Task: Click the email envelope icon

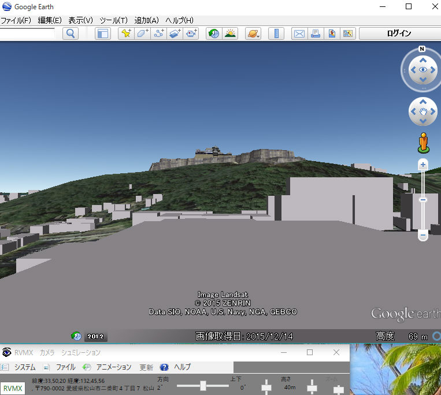Action: pyautogui.click(x=299, y=33)
